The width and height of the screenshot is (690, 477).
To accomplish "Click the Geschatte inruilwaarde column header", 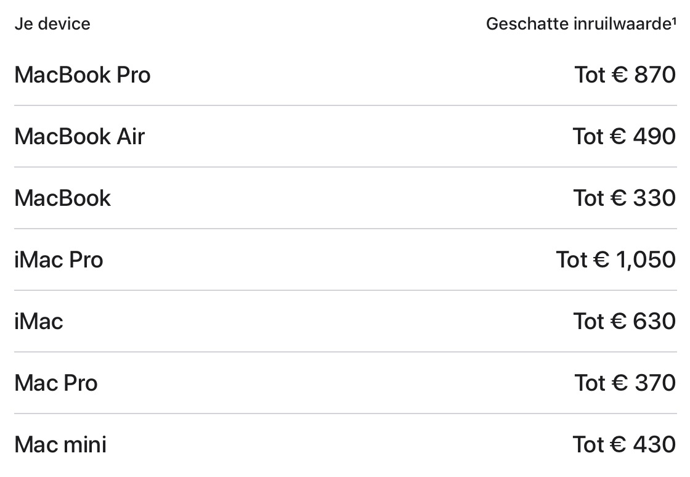I will click(578, 24).
